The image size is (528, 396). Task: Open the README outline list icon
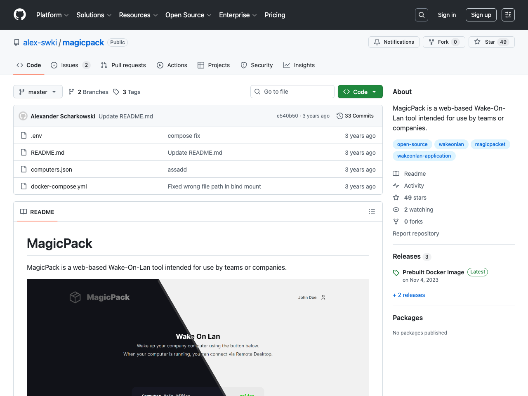[x=372, y=212]
